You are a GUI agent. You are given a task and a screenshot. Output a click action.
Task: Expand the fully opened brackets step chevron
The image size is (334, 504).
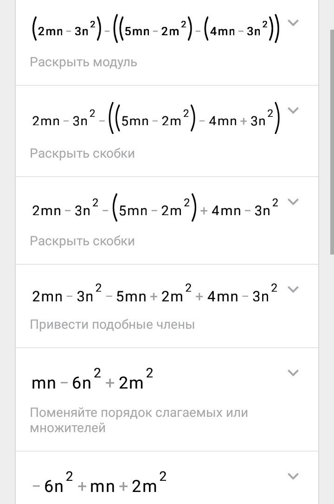tap(293, 289)
